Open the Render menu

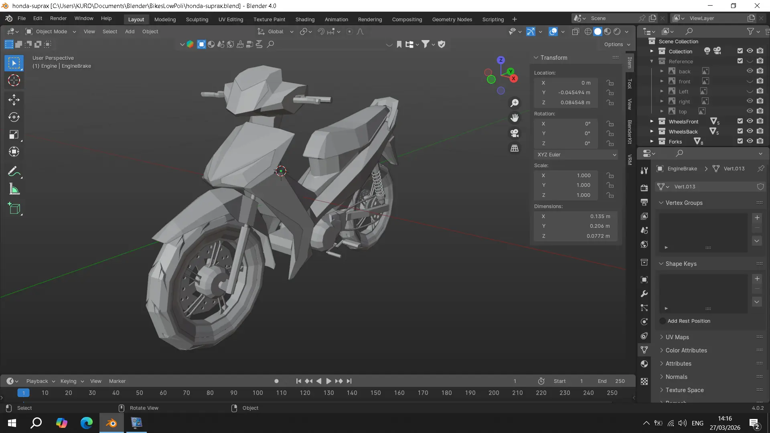coord(58,18)
